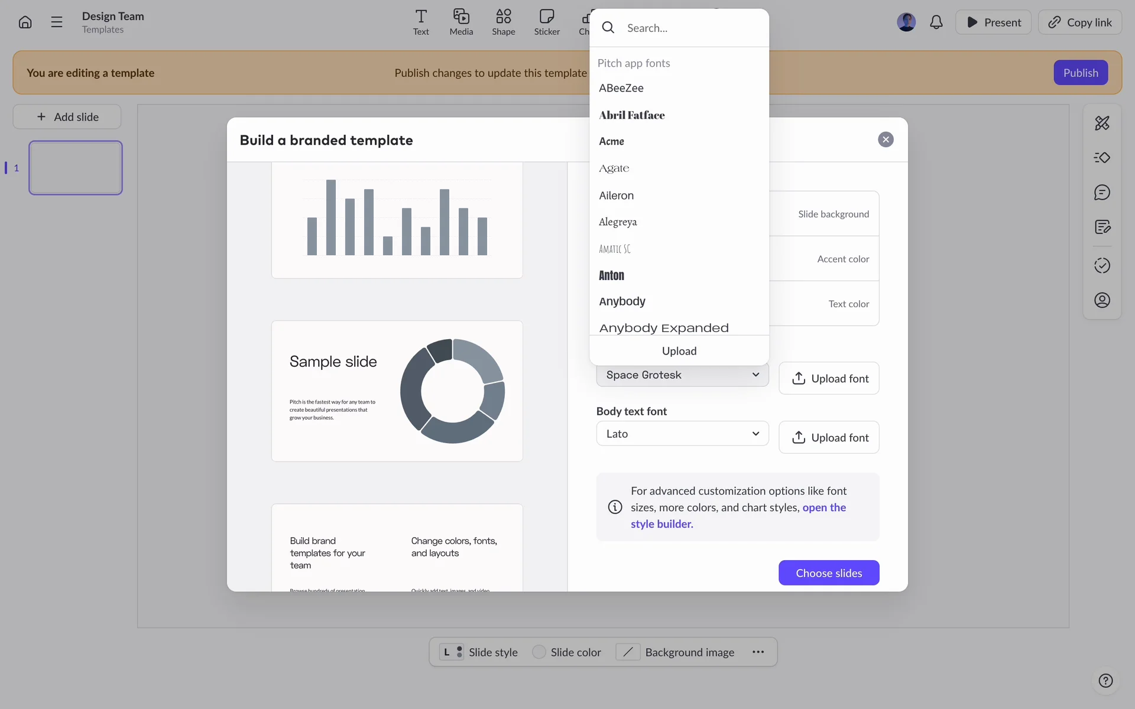Click the help question mark icon

pos(1105,681)
